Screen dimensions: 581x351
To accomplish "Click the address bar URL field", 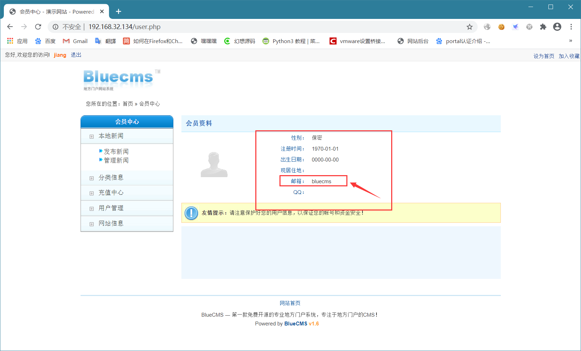I will coord(263,27).
